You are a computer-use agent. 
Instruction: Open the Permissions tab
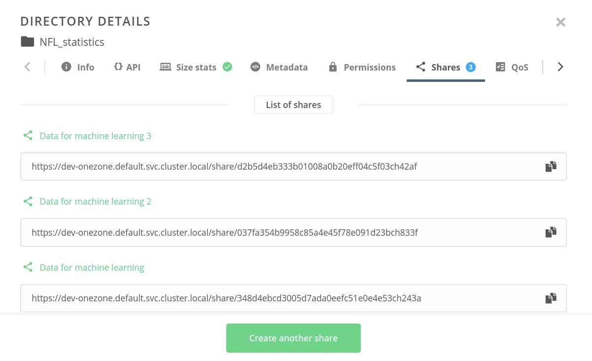(362, 67)
